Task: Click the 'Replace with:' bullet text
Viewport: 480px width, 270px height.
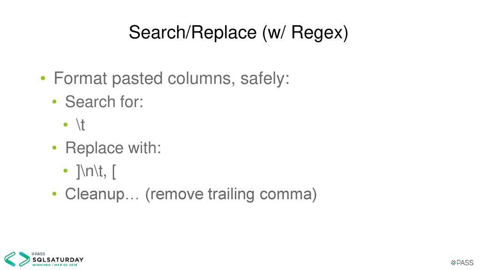Action: point(113,148)
